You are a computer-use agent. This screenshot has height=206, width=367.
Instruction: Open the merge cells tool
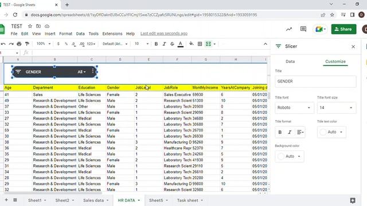(208, 44)
